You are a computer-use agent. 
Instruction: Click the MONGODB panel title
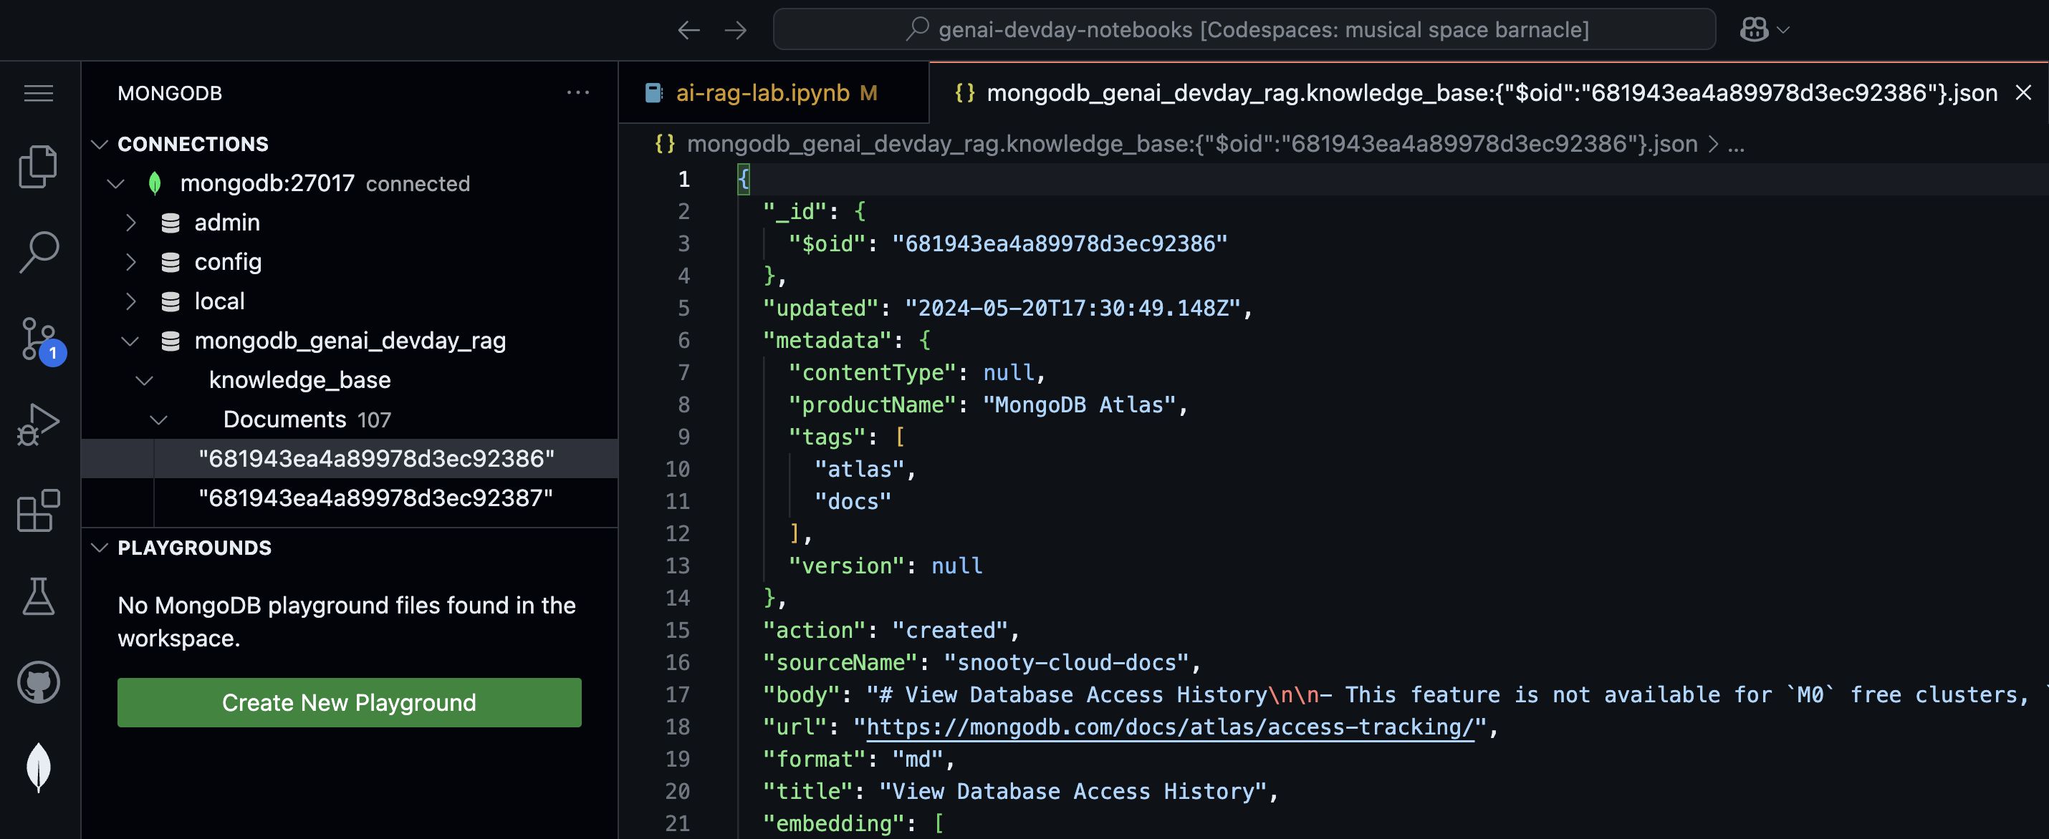click(171, 93)
